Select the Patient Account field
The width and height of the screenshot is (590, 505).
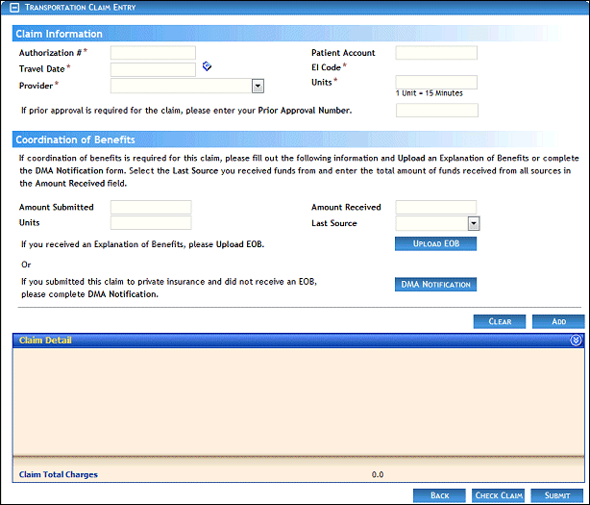tap(436, 53)
